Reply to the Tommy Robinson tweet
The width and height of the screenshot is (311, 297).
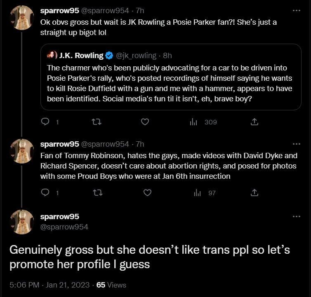point(45,192)
